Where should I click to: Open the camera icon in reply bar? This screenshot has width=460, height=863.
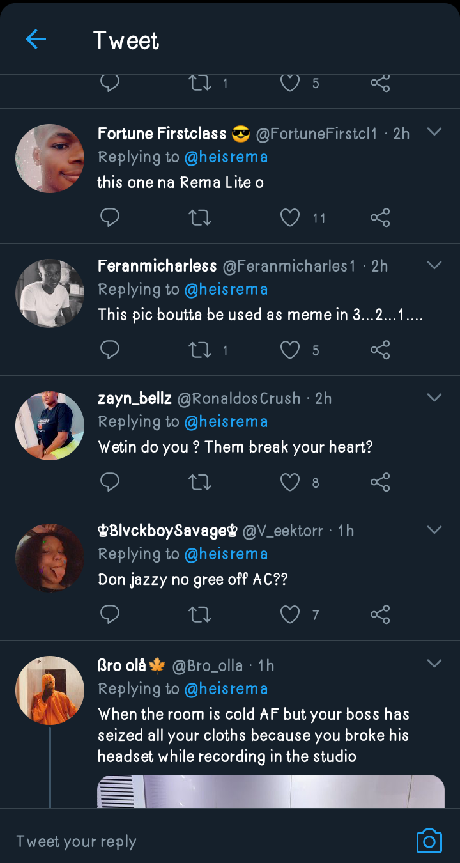point(429,841)
